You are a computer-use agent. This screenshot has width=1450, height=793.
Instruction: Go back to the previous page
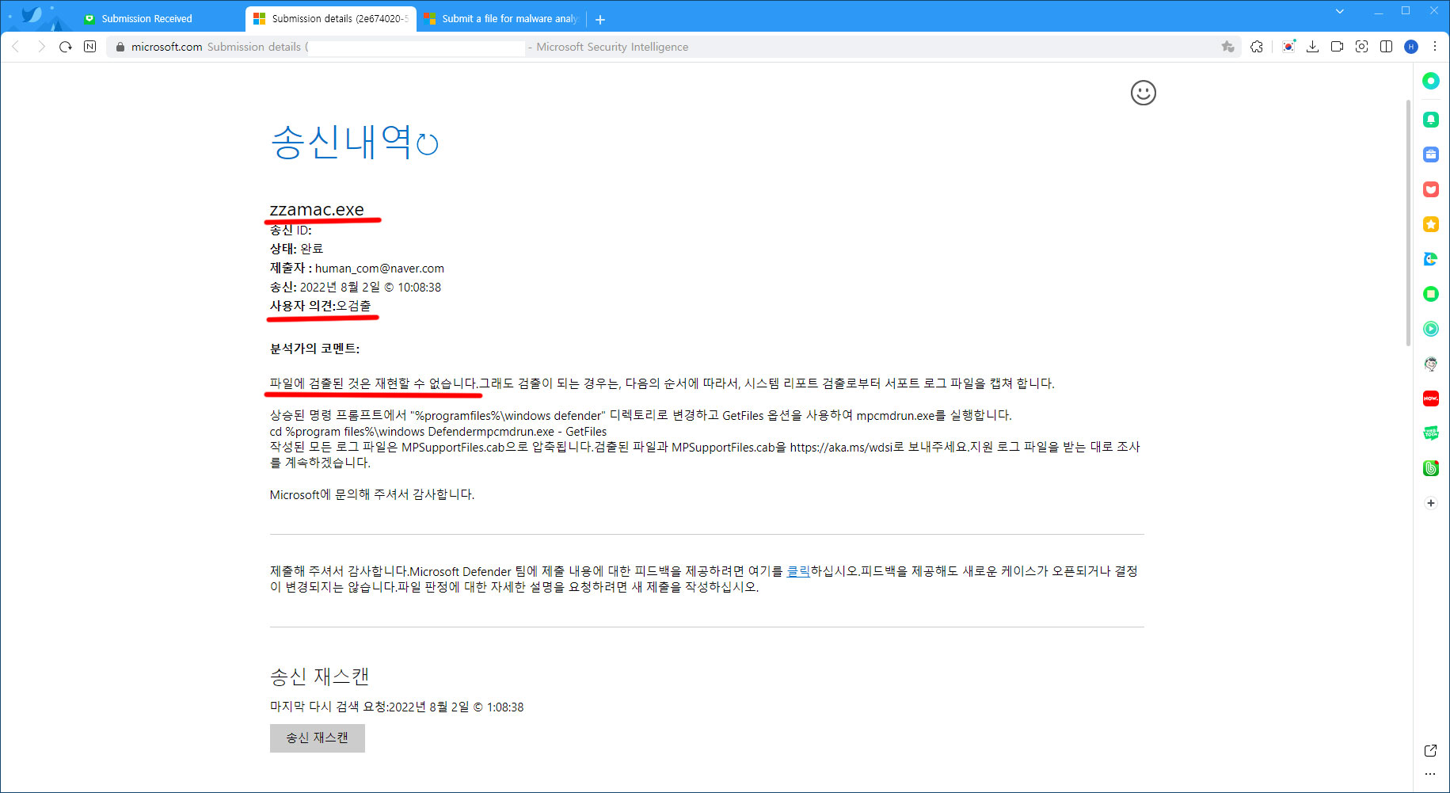(x=16, y=47)
